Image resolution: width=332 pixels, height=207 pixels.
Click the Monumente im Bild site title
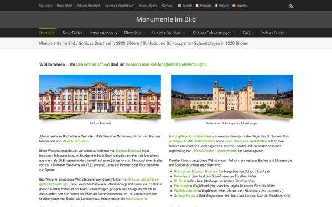166,19
